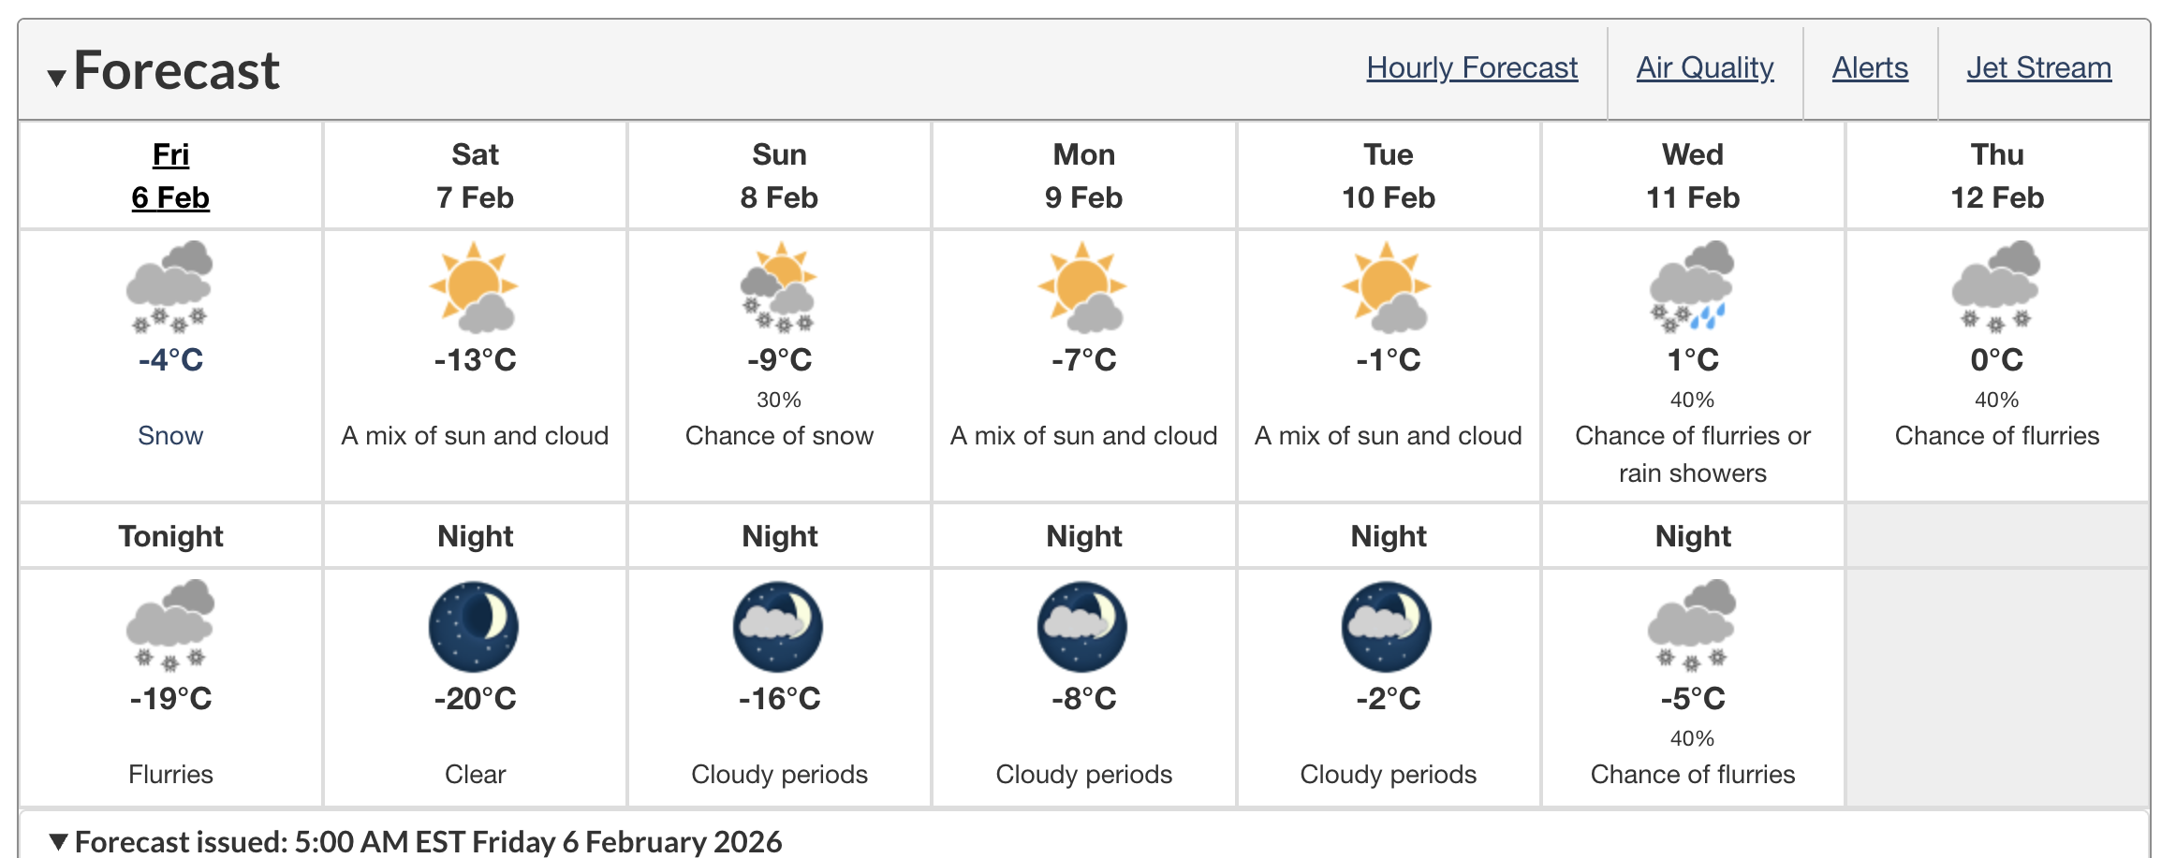Click Thursday's chance of flurries icon
The height and width of the screenshot is (858, 2176).
pos(1996,286)
